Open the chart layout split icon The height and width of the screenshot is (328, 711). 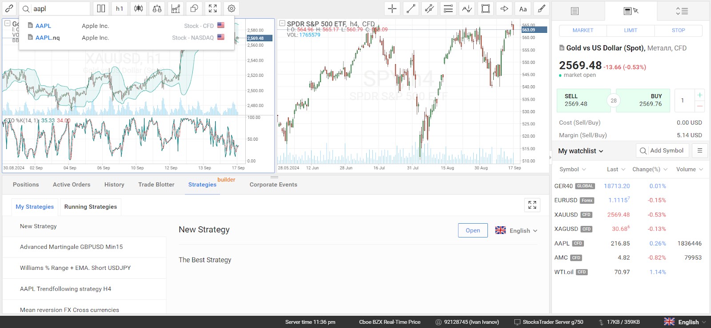pyautogui.click(x=101, y=8)
